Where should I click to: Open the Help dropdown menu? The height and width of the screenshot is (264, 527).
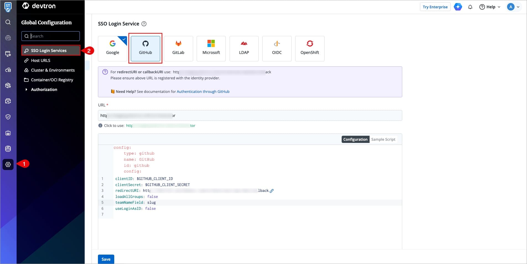coord(490,7)
